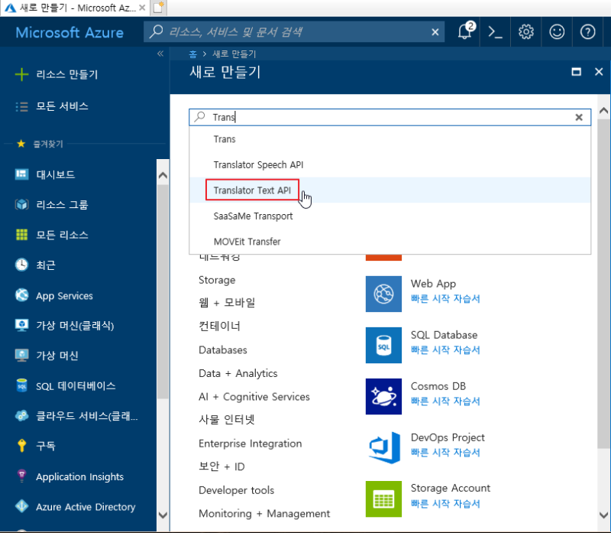Click the 구독 key icon
This screenshot has width=611, height=533.
point(22,446)
